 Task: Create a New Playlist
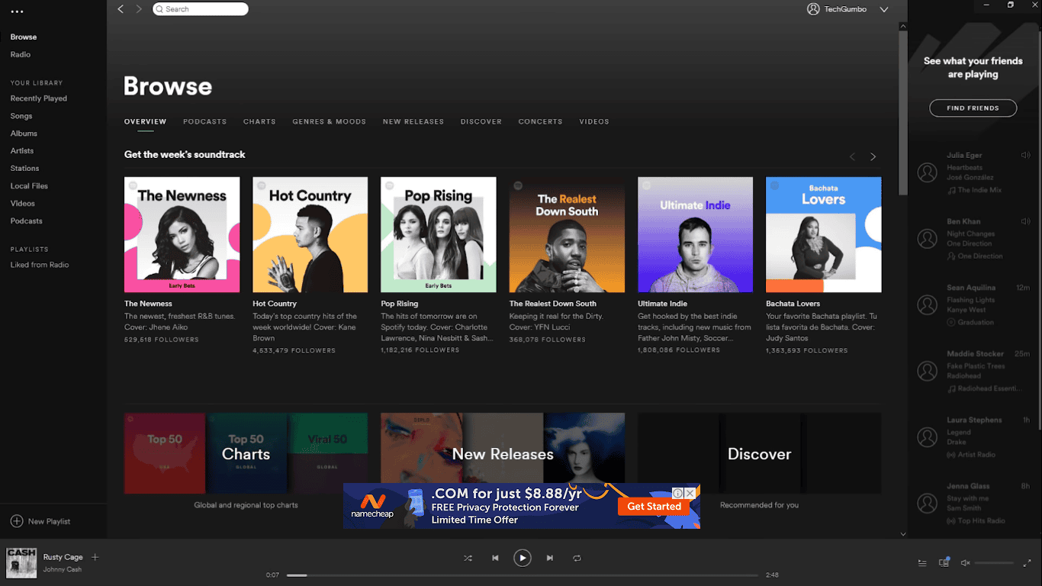pyautogui.click(x=40, y=521)
